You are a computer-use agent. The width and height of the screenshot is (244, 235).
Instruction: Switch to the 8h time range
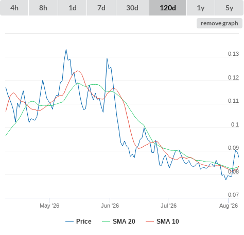pos(43,8)
